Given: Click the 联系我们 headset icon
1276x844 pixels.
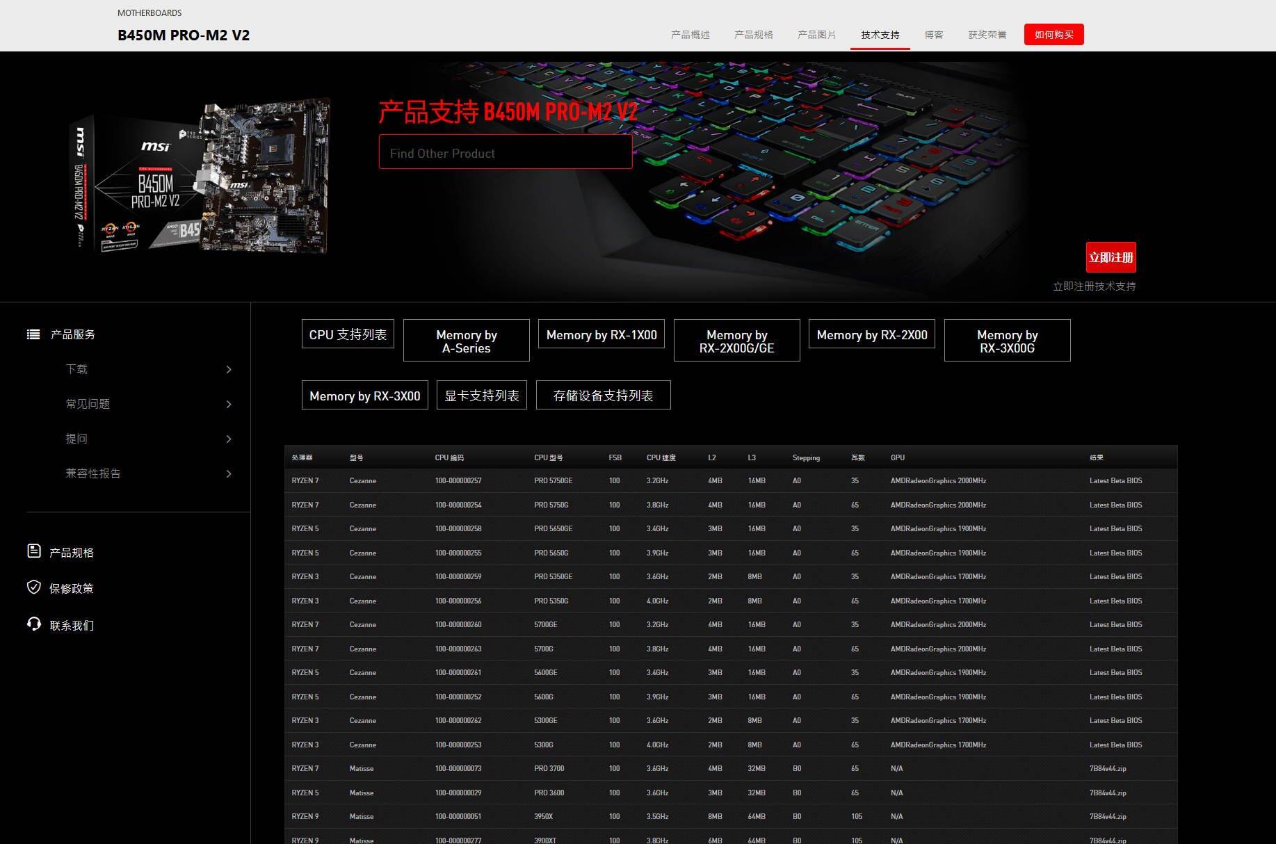Looking at the screenshot, I should click(33, 624).
